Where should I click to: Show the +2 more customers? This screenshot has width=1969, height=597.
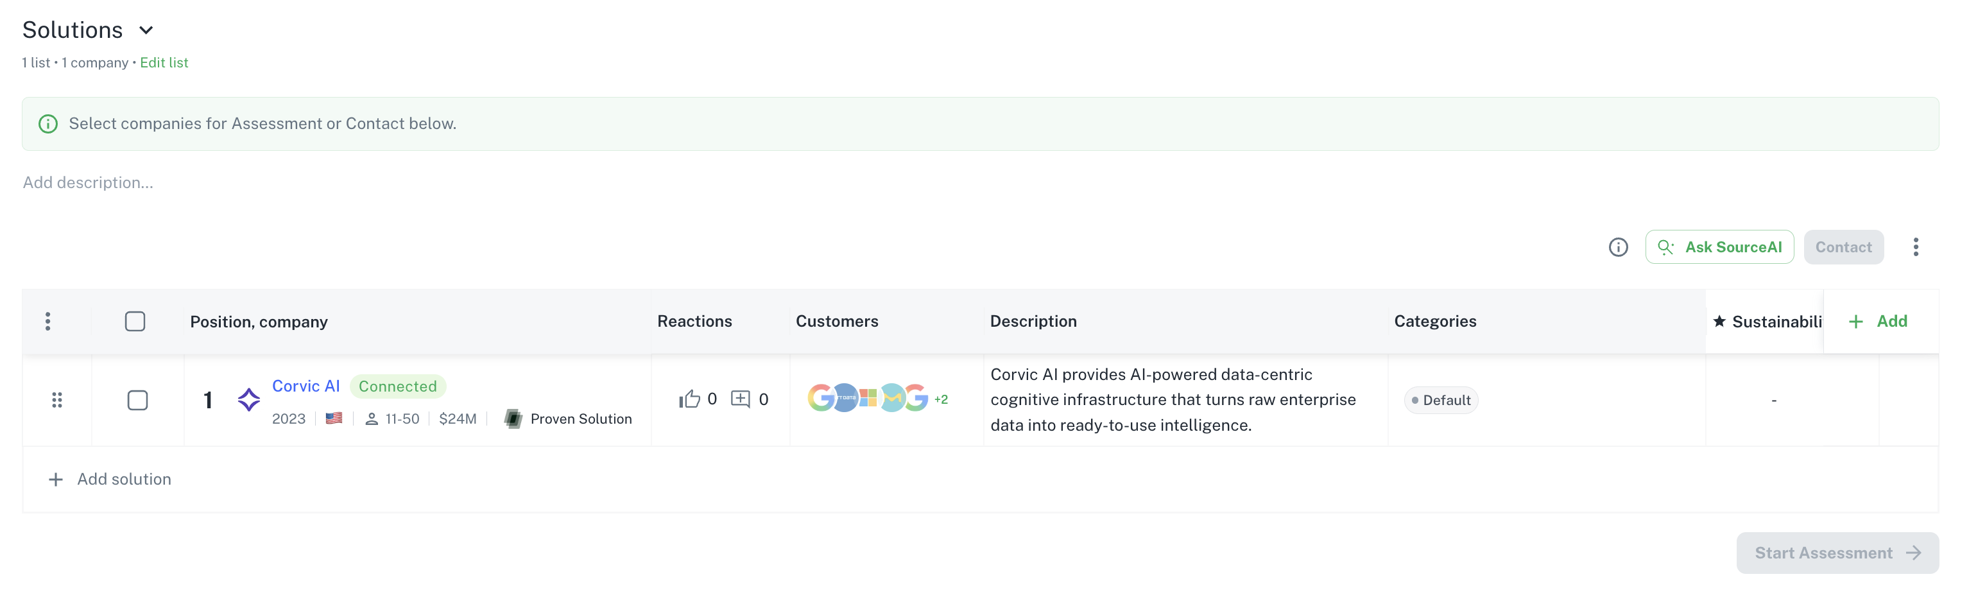941,400
